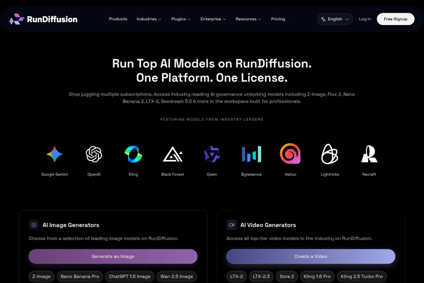Click the Qwen purple logo
424x283 pixels.
click(212, 154)
